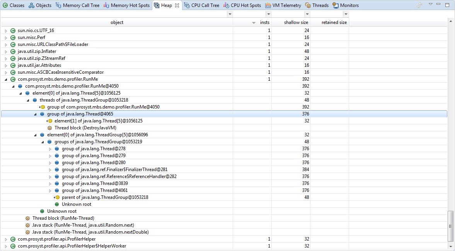Click the green Unknown root icon at bottom
Image resolution: width=455 pixels, height=251 pixels.
(42, 211)
